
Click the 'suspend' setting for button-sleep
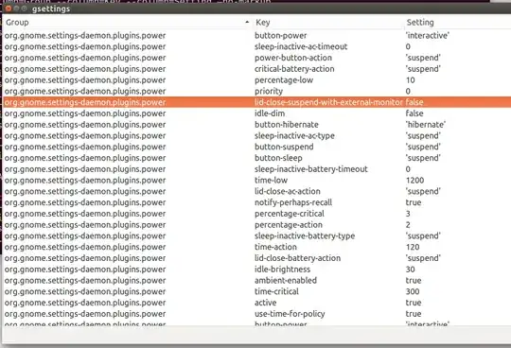coord(423,158)
